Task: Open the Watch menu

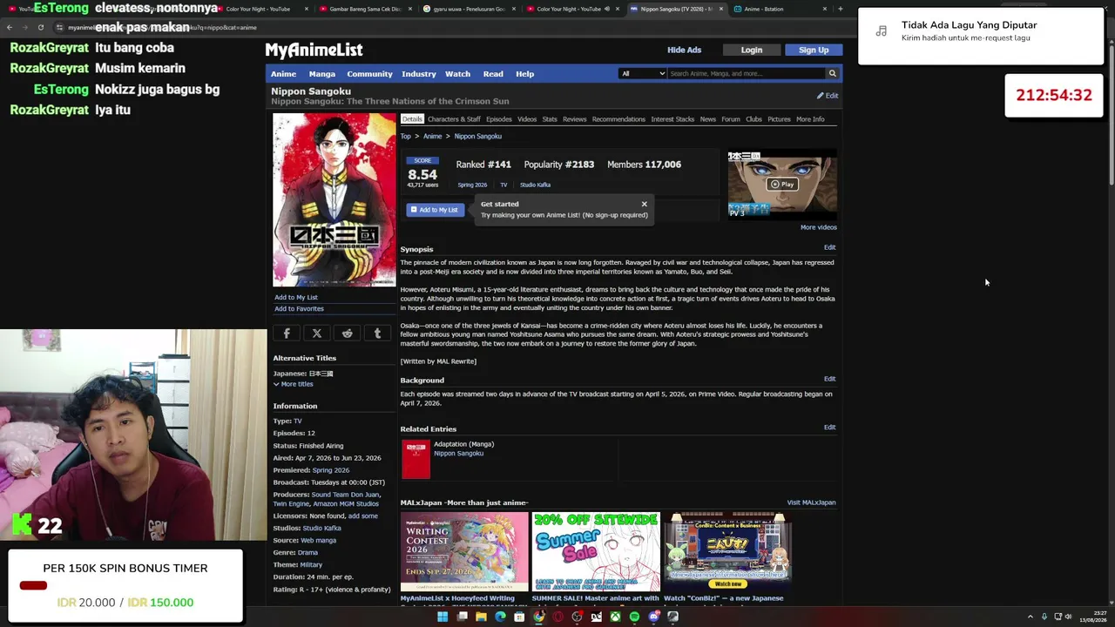Action: tap(457, 74)
